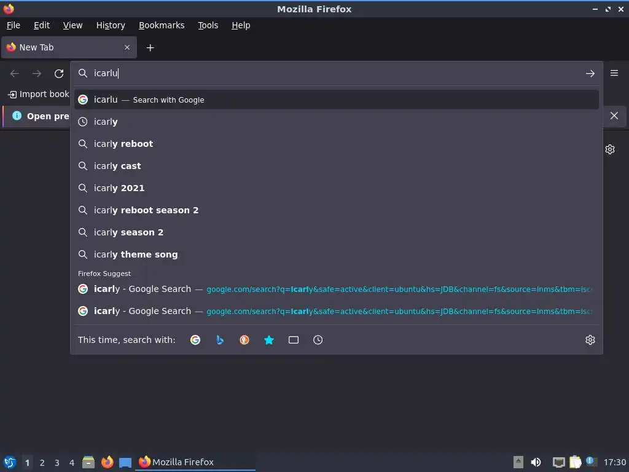Go forward one page
Screen dimensions: 629x472
(37, 74)
